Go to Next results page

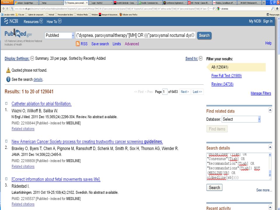pyautogui.click(x=185, y=92)
